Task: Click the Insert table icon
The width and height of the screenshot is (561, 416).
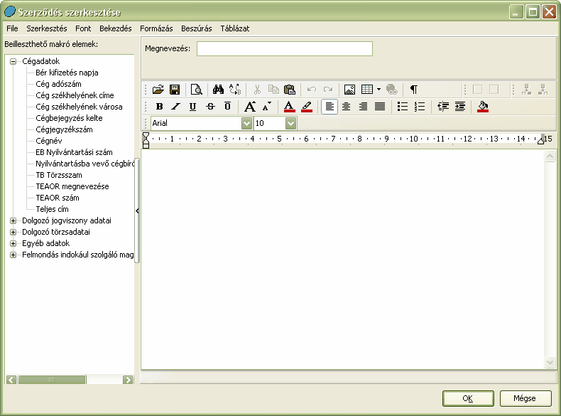Action: [x=367, y=89]
